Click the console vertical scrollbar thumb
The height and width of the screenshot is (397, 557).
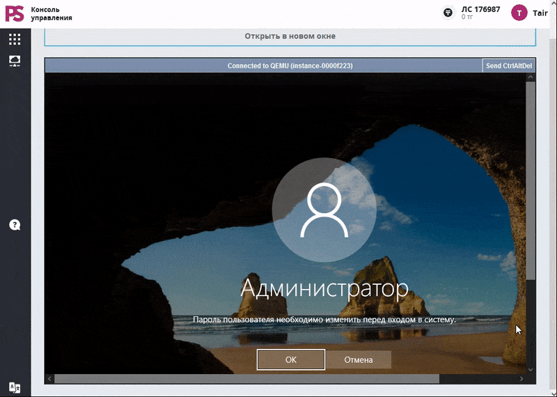[531, 180]
